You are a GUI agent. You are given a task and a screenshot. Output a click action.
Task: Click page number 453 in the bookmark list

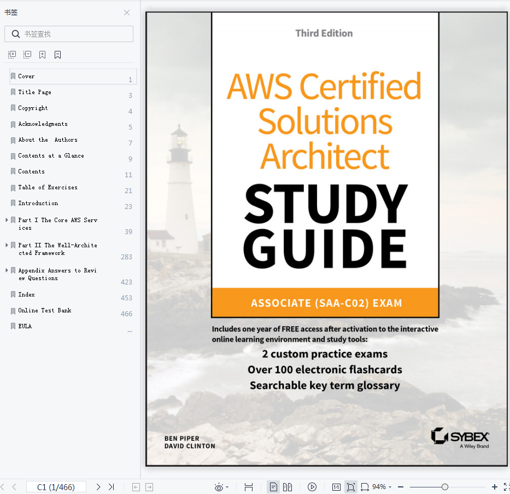click(126, 298)
